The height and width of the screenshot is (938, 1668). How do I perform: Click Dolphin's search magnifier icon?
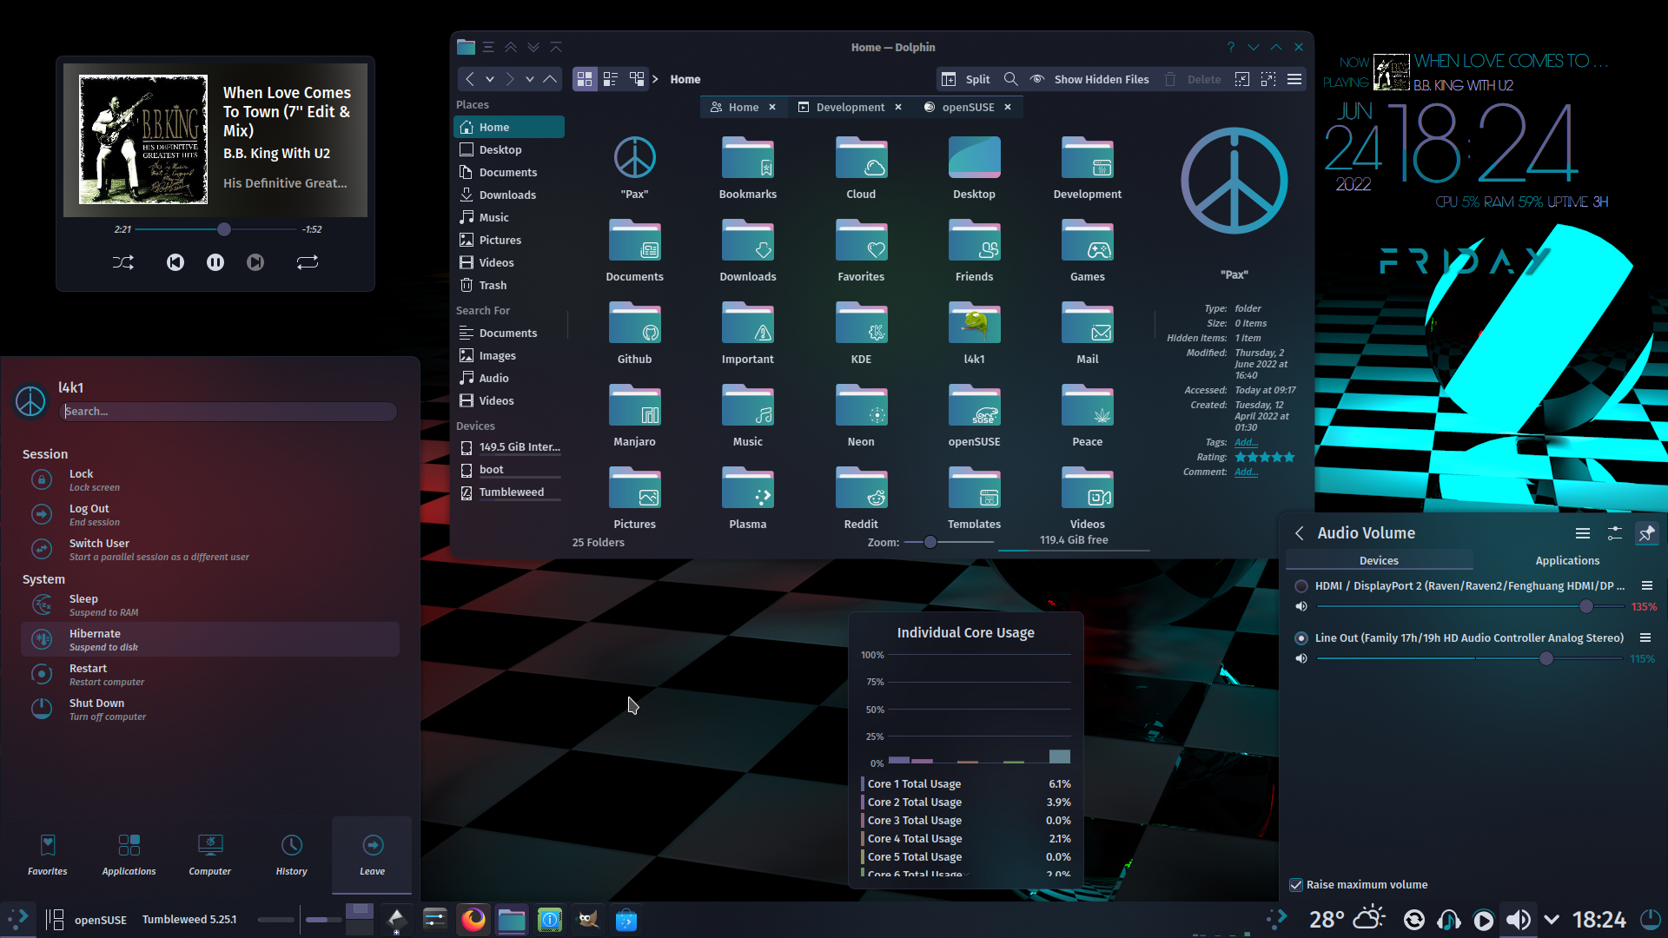(x=1010, y=79)
